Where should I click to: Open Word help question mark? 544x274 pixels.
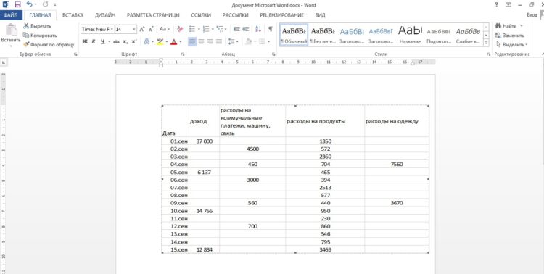tap(496, 4)
